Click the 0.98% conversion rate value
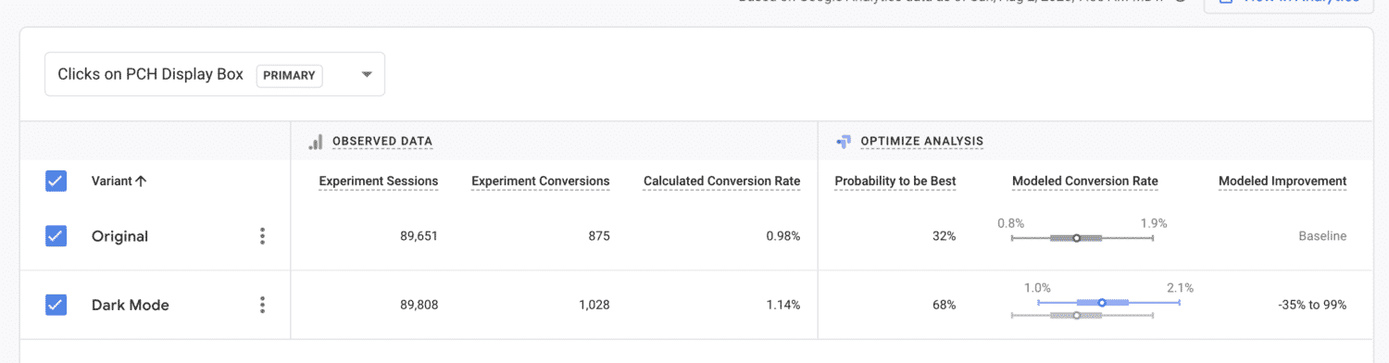This screenshot has height=363, width=1389. 782,236
